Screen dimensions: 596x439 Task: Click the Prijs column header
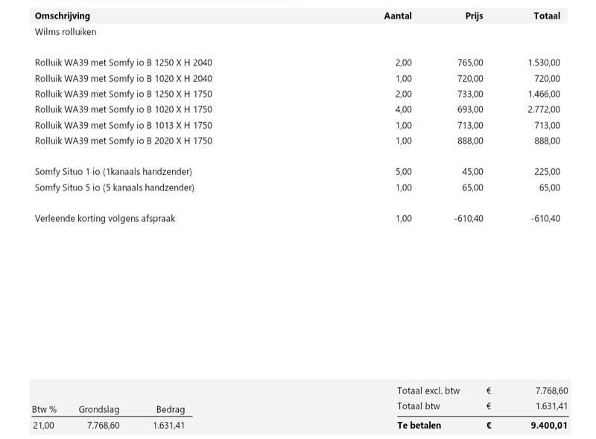click(x=474, y=16)
